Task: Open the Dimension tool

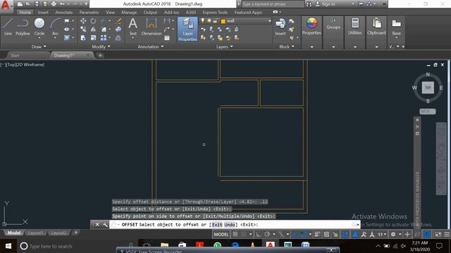Action: point(152,27)
